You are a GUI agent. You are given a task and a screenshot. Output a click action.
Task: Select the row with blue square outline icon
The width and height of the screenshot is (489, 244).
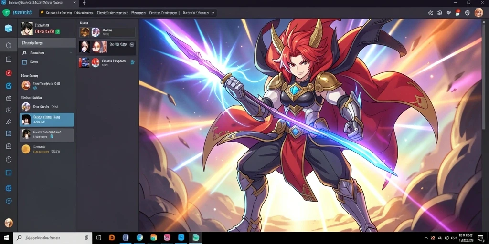(x=47, y=62)
